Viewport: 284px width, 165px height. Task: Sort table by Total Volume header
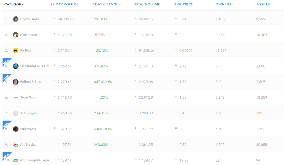pyautogui.click(x=146, y=4)
